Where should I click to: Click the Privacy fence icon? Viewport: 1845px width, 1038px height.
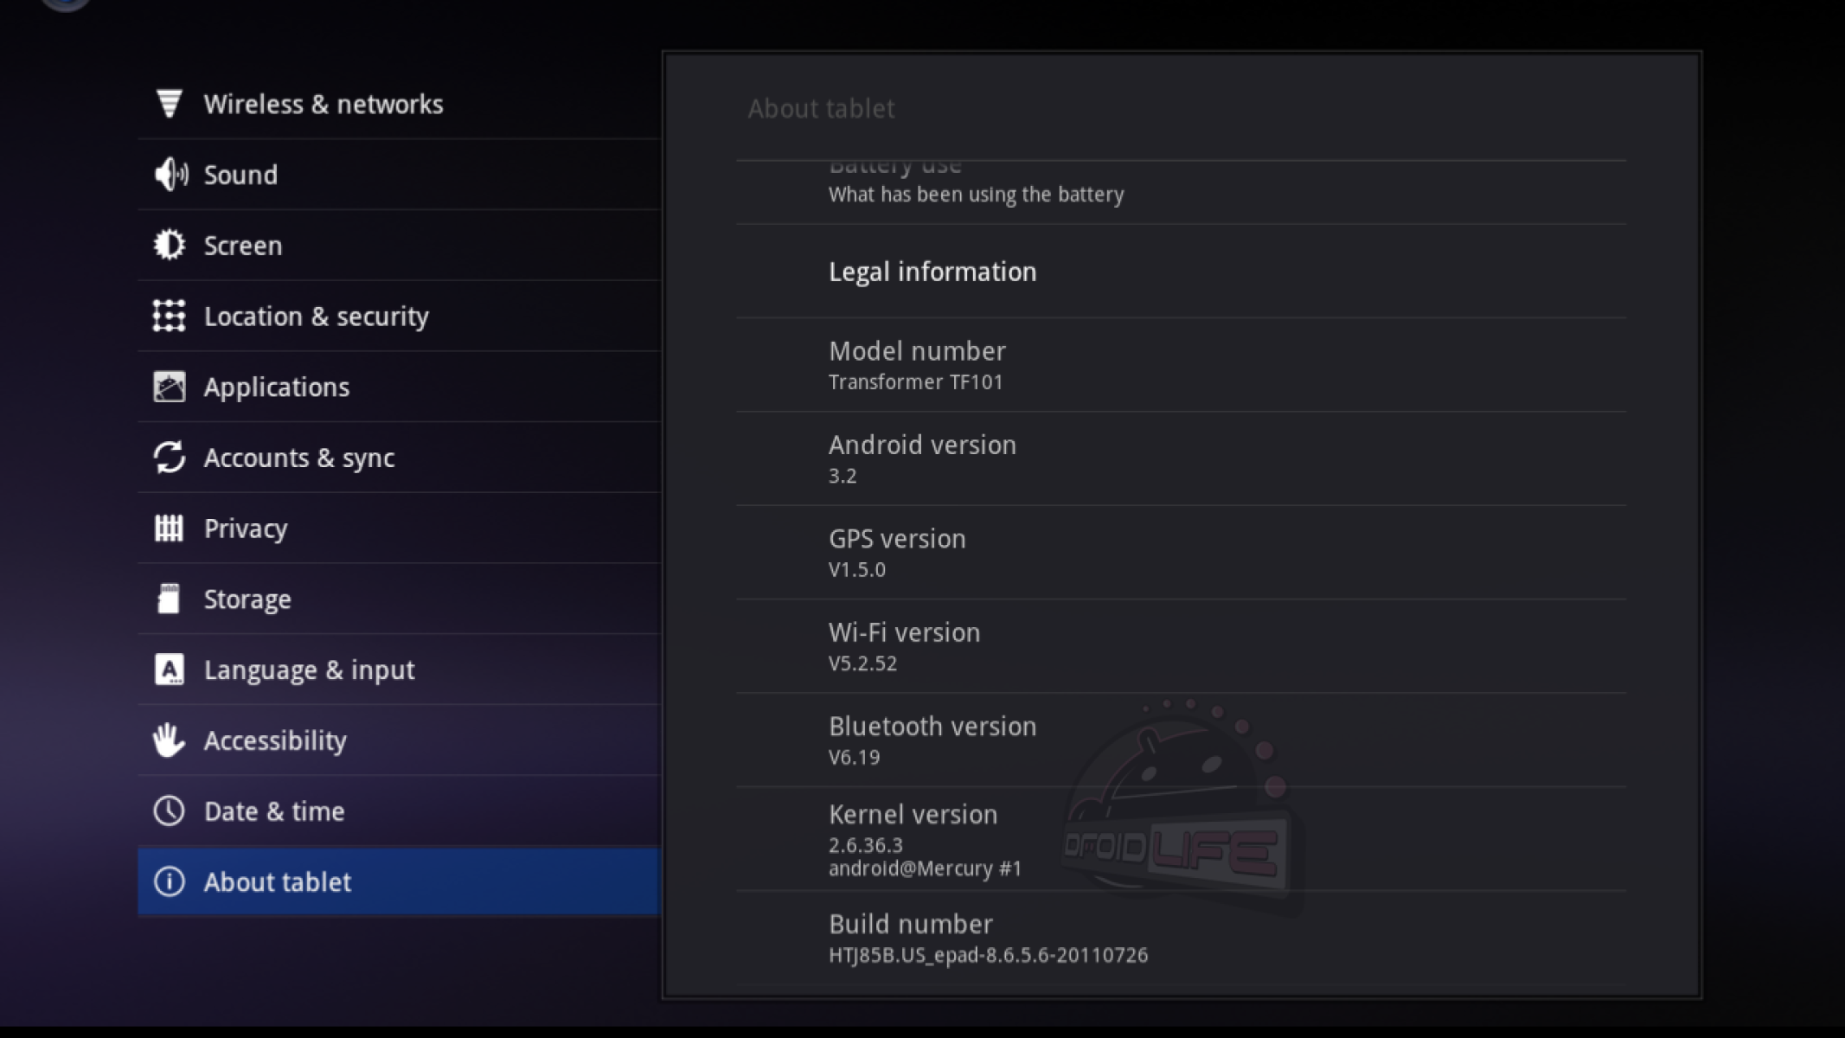click(x=170, y=529)
